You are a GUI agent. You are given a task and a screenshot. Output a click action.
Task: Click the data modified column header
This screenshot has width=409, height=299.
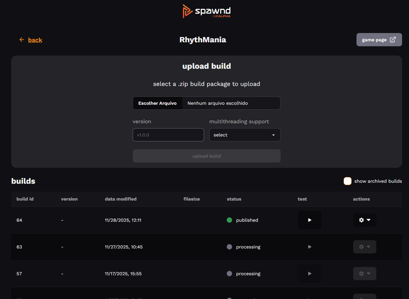coord(121,199)
